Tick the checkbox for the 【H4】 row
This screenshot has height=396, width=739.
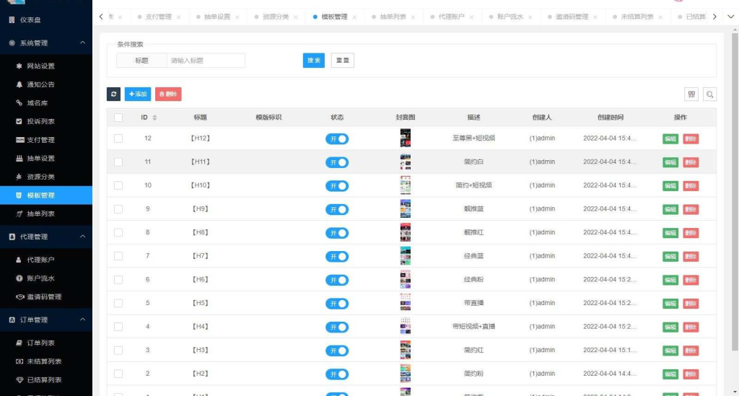click(118, 327)
